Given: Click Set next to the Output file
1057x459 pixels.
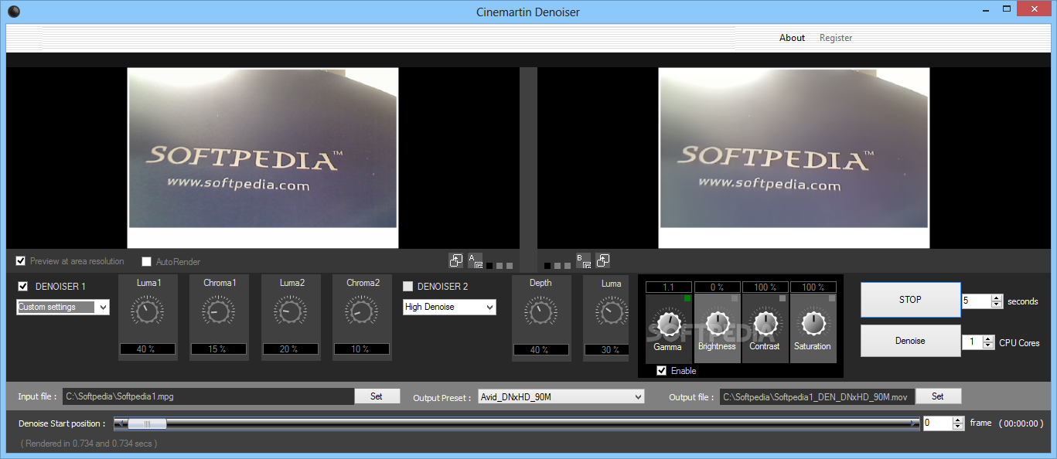Looking at the screenshot, I should tap(938, 396).
